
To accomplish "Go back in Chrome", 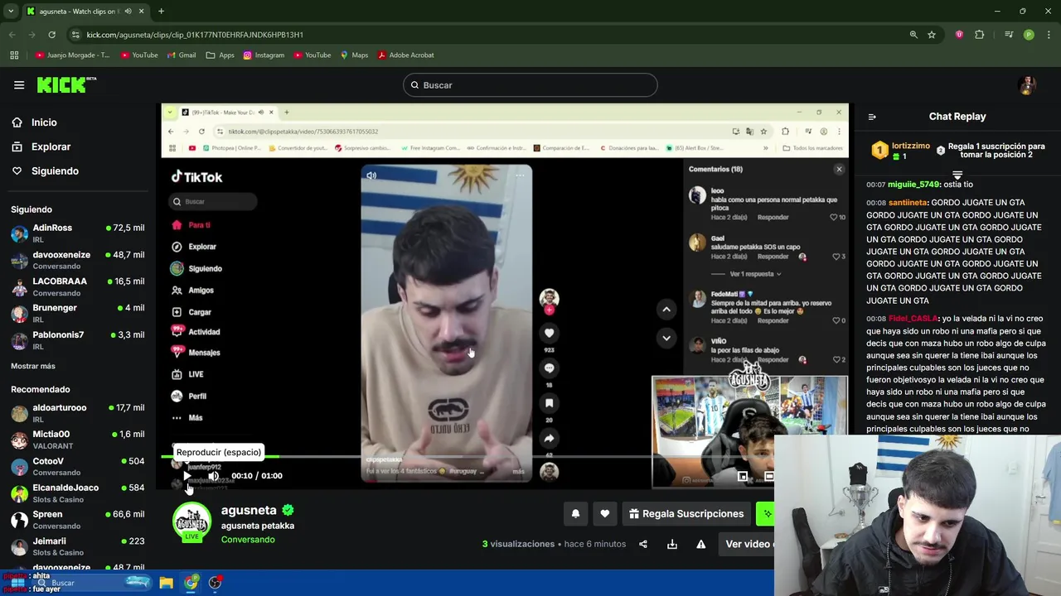I will click(x=12, y=35).
